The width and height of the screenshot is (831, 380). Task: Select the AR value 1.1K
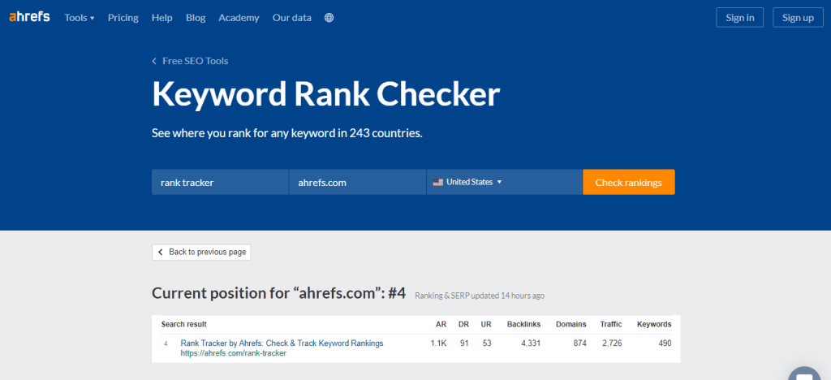pos(439,343)
